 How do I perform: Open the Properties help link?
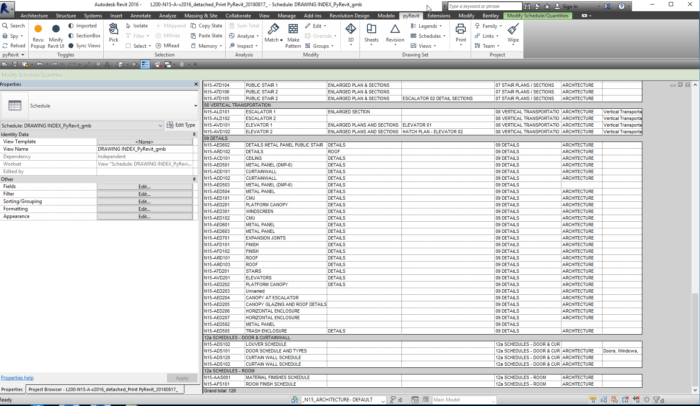tap(17, 377)
